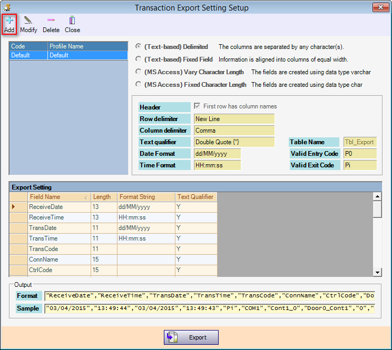Click the Add toolbar icon
Screen dimensions: 392x350
click(9, 21)
